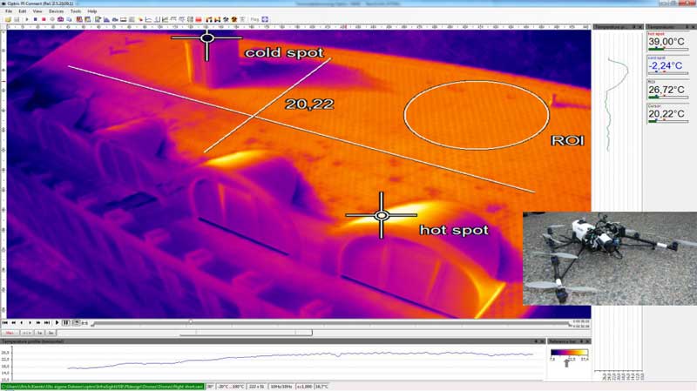This screenshot has width=697, height=391.
Task: Open the View menu
Action: click(x=37, y=11)
